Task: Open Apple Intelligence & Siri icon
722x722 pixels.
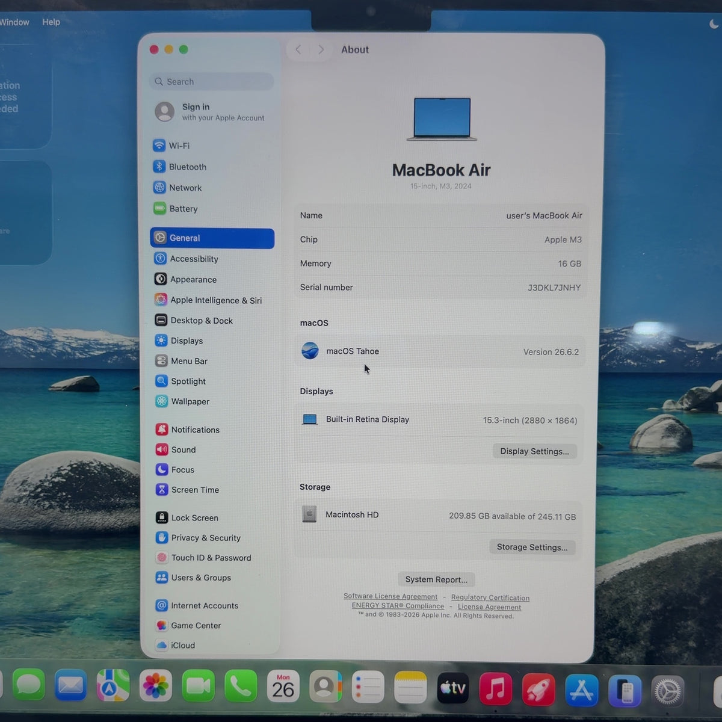Action: point(161,300)
